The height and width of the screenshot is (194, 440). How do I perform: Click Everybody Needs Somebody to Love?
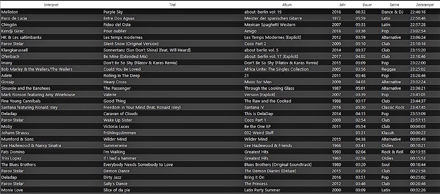pos(138,165)
